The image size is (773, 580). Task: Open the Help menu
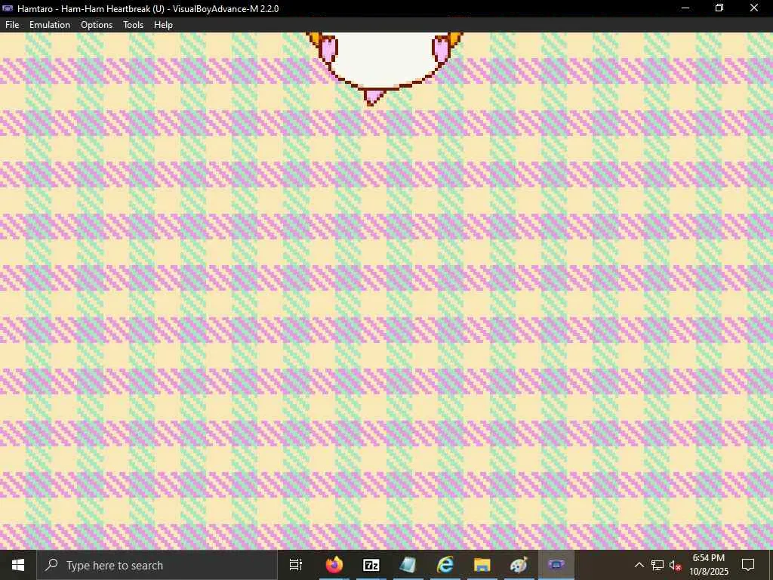pos(163,25)
